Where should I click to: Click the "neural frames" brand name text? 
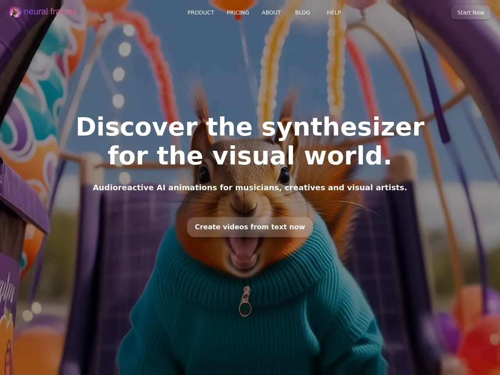click(x=50, y=12)
